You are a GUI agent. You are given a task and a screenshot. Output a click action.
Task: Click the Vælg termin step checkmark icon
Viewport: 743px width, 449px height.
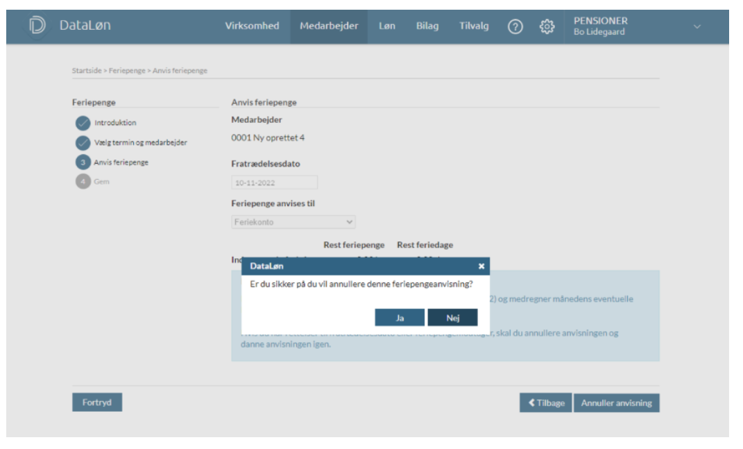coord(83,143)
